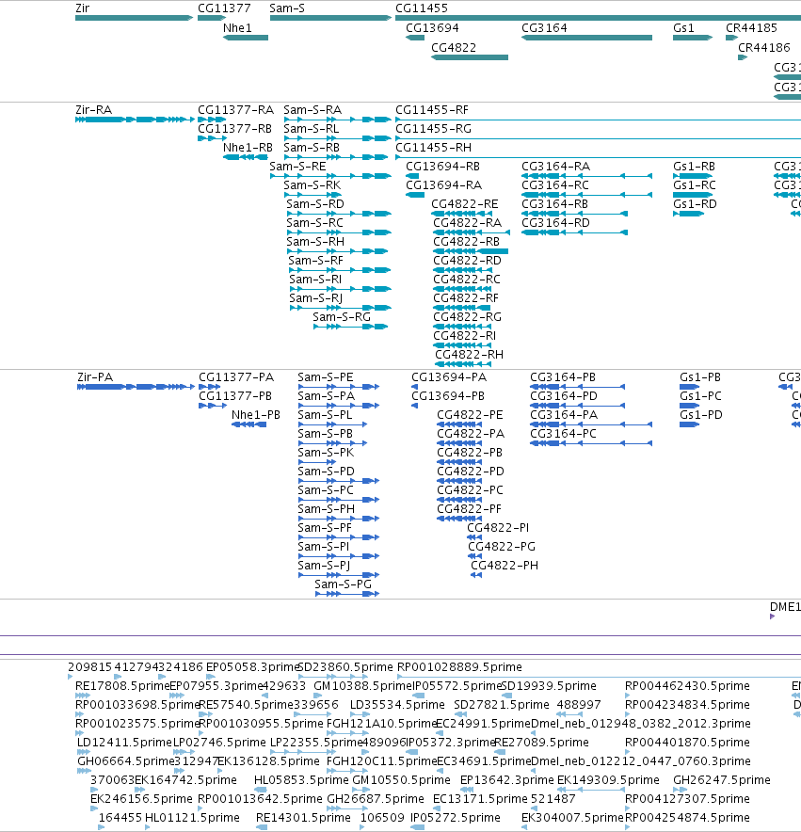The height and width of the screenshot is (832, 801).
Task: Select the CR44185 gene label
Action: [x=751, y=27]
